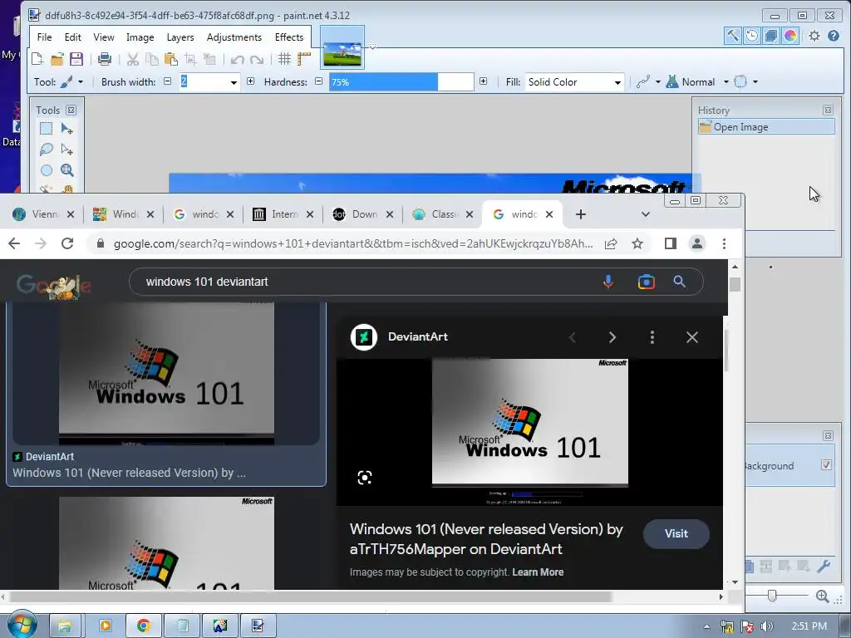The width and height of the screenshot is (851, 638).
Task: Click Google search by voice microphone
Action: 608,282
